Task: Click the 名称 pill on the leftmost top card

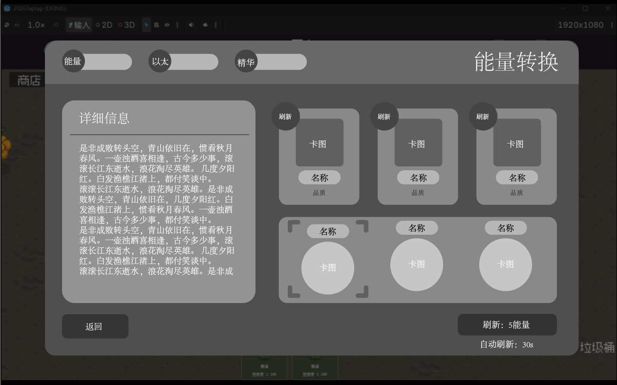Action: (x=319, y=178)
